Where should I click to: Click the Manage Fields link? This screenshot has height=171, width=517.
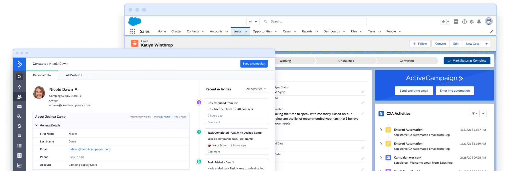(162, 117)
